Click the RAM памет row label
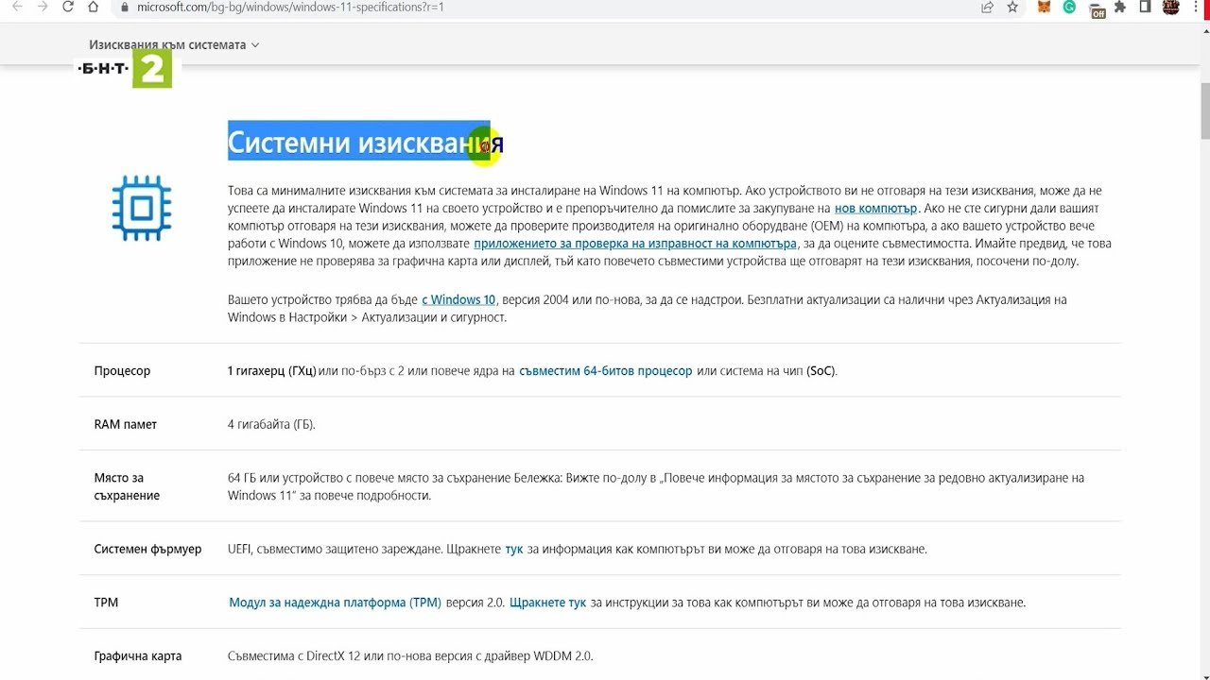 pyautogui.click(x=126, y=424)
